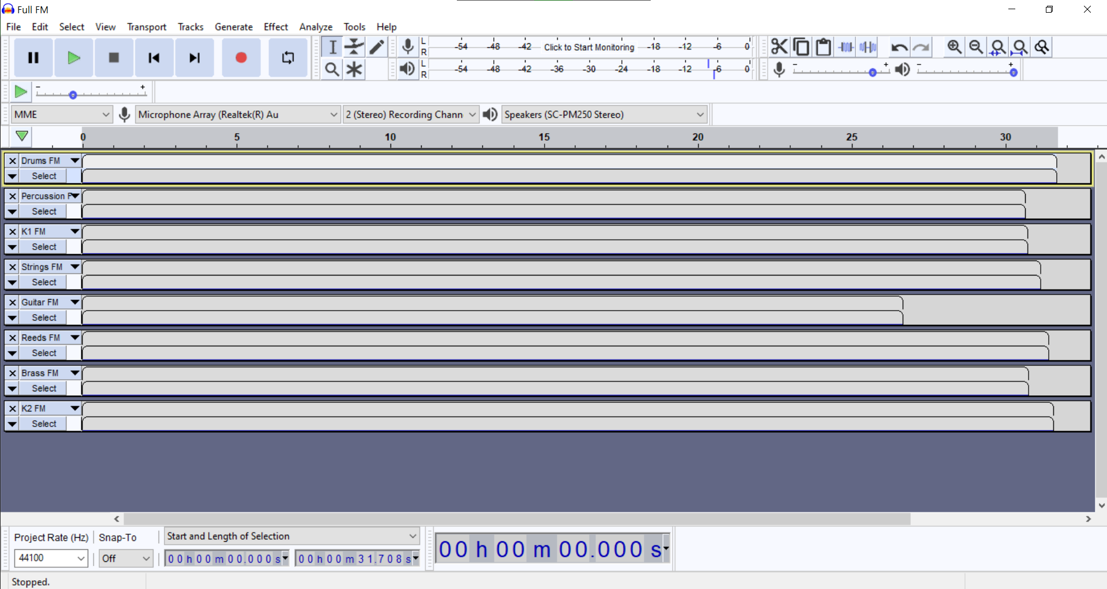Cut selection with the scissors icon
The width and height of the screenshot is (1107, 589).
click(779, 47)
